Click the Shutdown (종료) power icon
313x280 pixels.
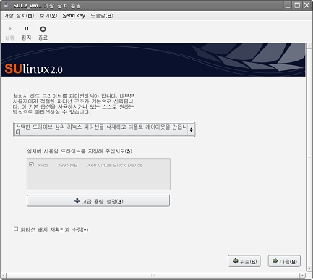pos(43,29)
